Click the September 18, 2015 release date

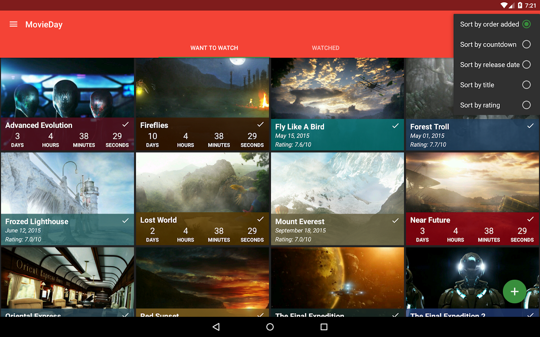click(300, 231)
